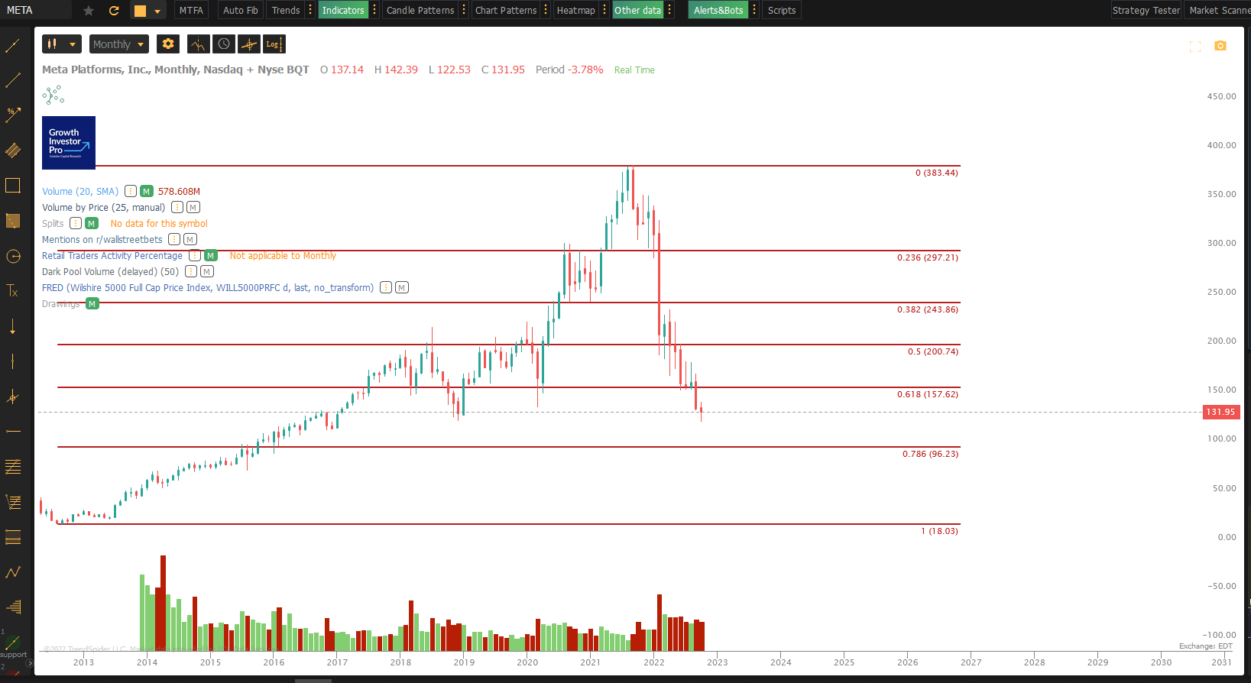Select the volume profile tool
This screenshot has height=683, width=1251.
[13, 607]
